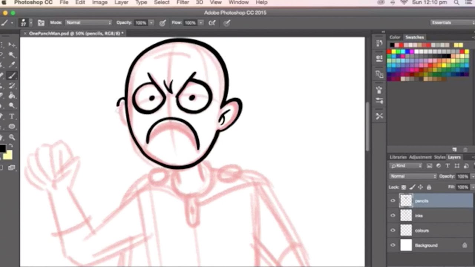Select the Paint Bucket tool
Image resolution: width=475 pixels, height=267 pixels.
[x=12, y=96]
